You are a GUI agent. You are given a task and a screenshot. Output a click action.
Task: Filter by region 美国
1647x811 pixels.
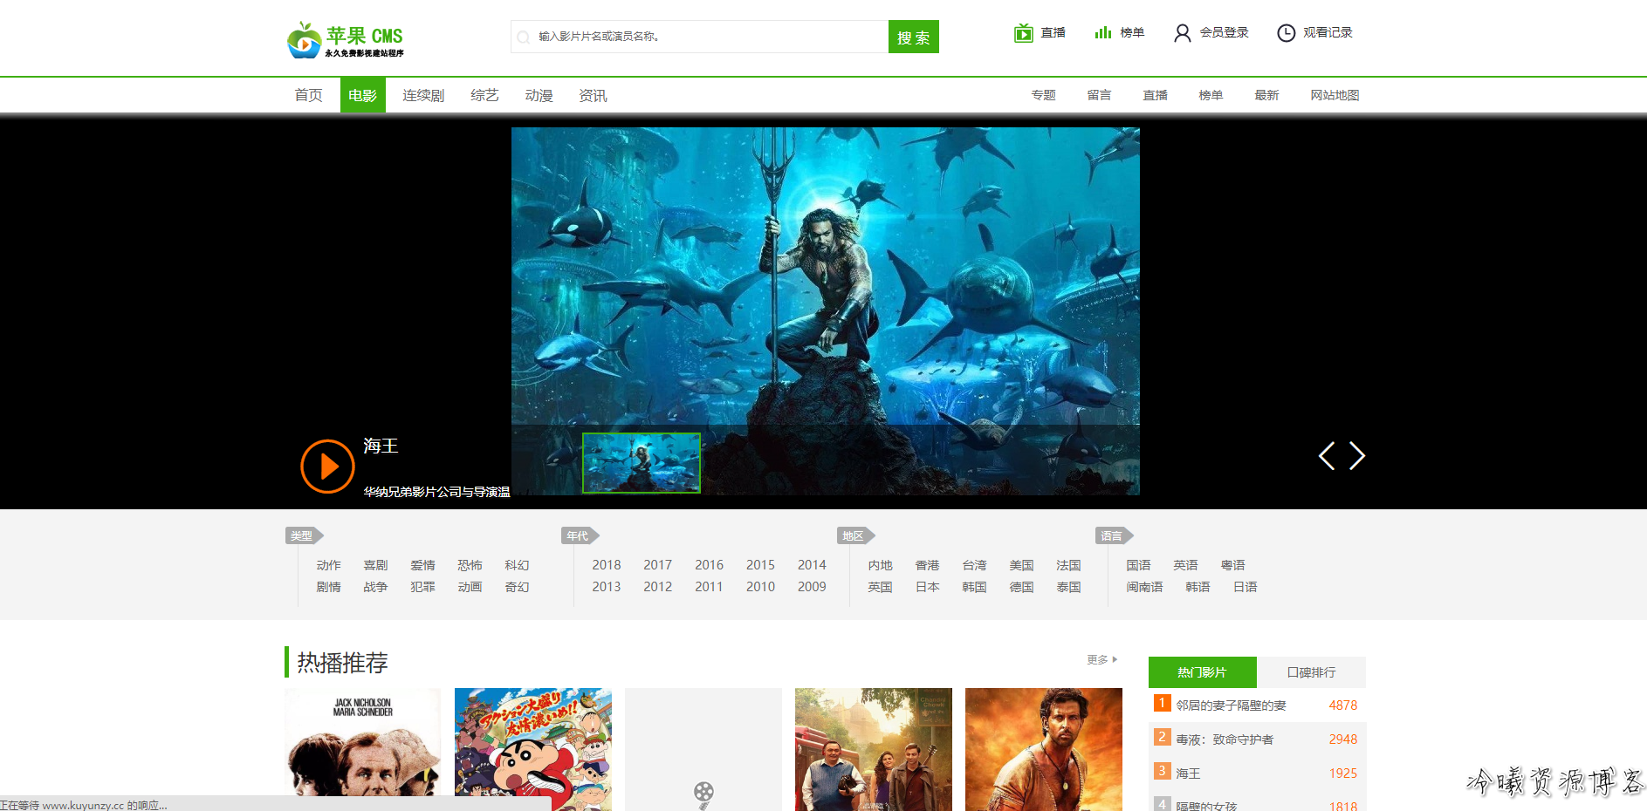pyautogui.click(x=1021, y=565)
